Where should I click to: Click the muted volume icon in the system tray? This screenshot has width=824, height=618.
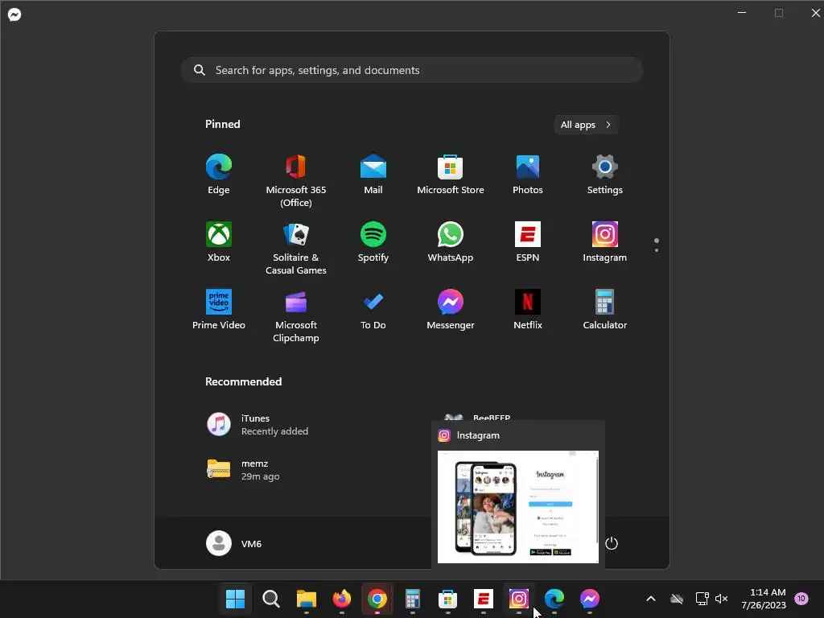tap(722, 599)
